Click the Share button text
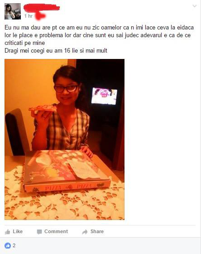This screenshot has height=254, width=201. tap(97, 231)
